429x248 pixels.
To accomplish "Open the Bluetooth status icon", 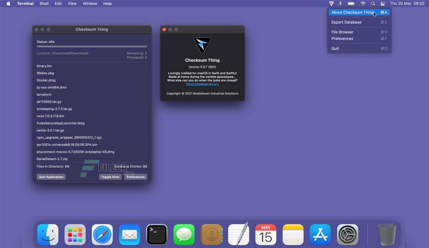I will (x=340, y=4).
